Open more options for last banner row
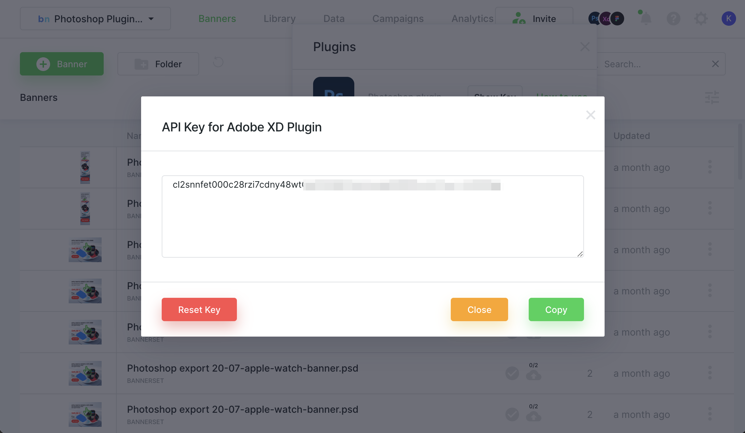745x433 pixels. [x=710, y=414]
